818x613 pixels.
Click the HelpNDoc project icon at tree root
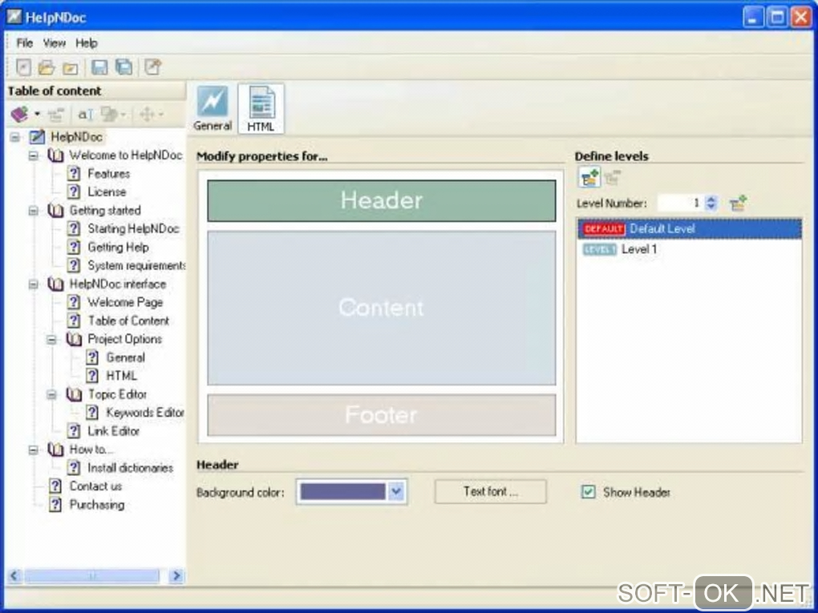click(37, 138)
